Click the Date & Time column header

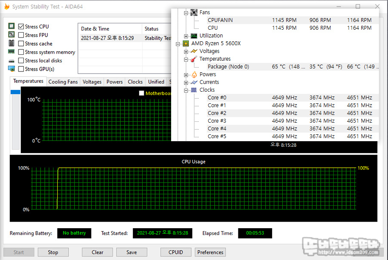(110, 29)
